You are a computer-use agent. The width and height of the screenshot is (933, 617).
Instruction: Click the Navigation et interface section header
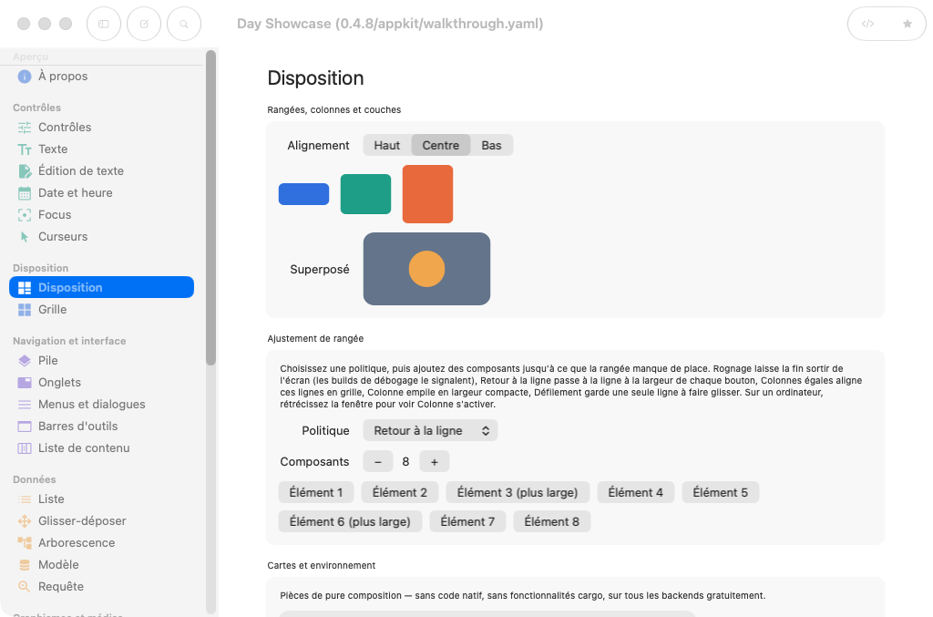[x=69, y=341]
